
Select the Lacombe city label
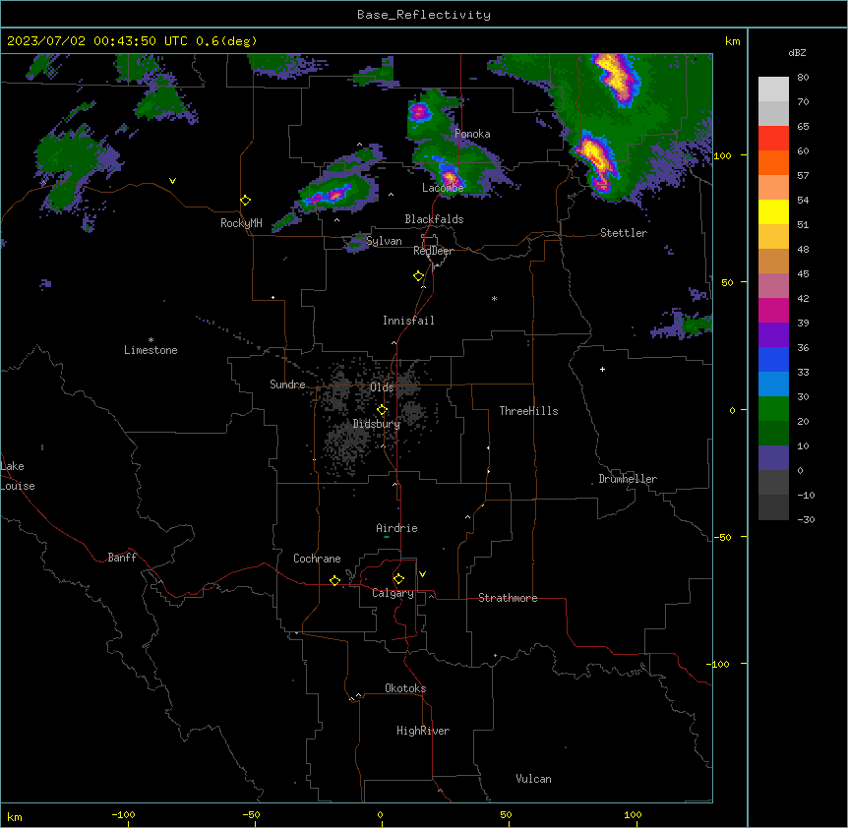(x=443, y=188)
